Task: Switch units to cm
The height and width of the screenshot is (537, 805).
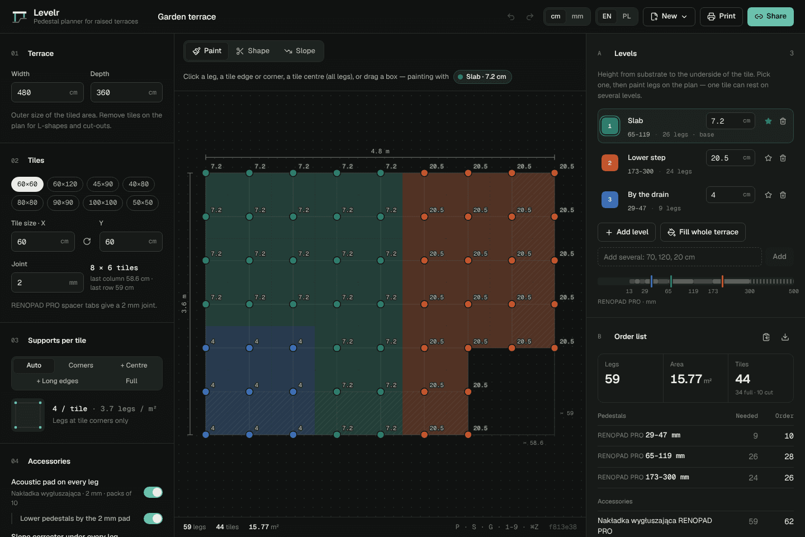Action: click(x=556, y=16)
